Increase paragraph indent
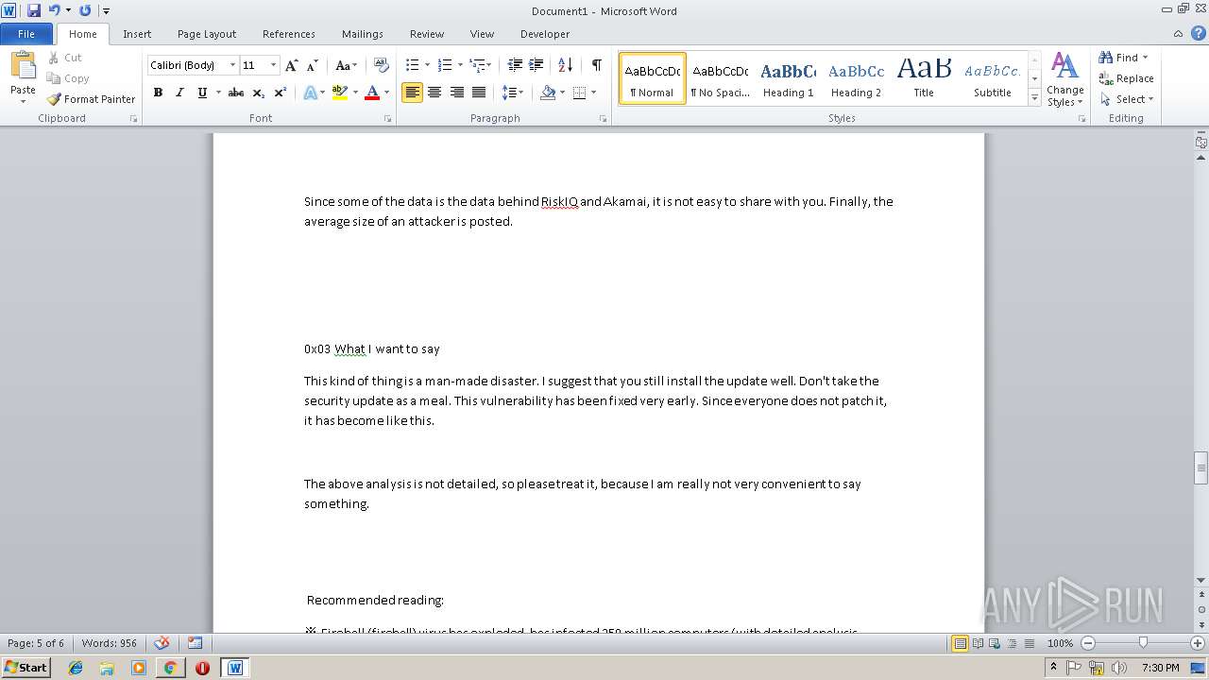 (x=536, y=65)
